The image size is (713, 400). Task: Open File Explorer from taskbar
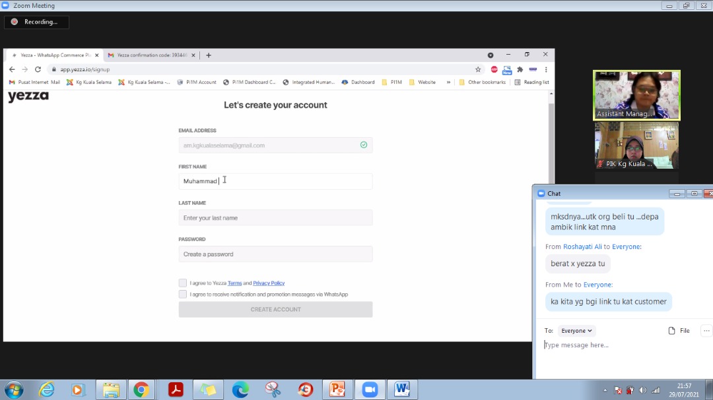(x=110, y=389)
